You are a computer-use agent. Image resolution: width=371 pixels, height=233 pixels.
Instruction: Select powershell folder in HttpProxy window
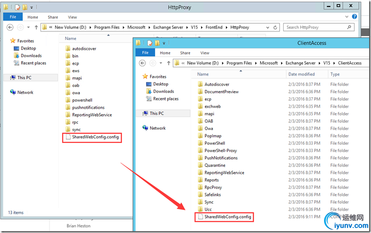[79, 100]
